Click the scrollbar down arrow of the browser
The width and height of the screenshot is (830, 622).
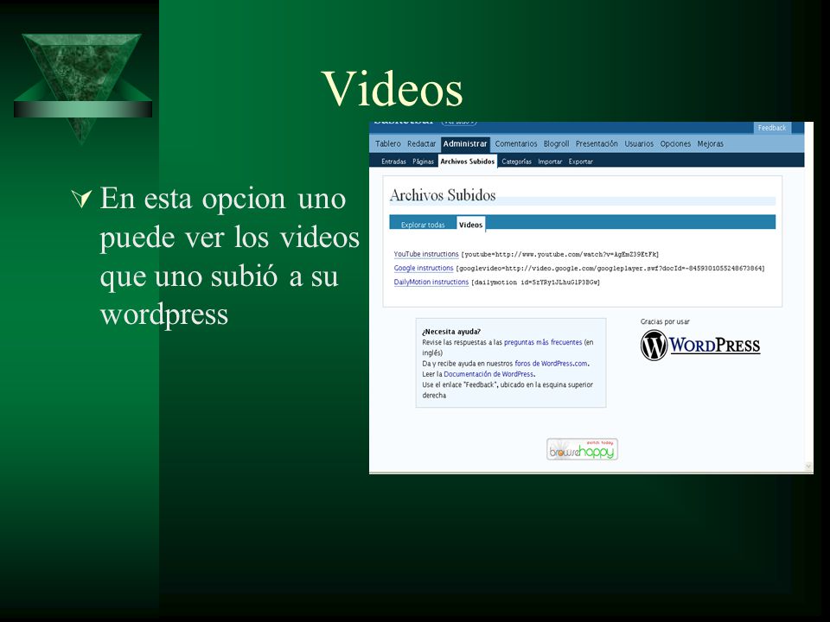[x=808, y=466]
